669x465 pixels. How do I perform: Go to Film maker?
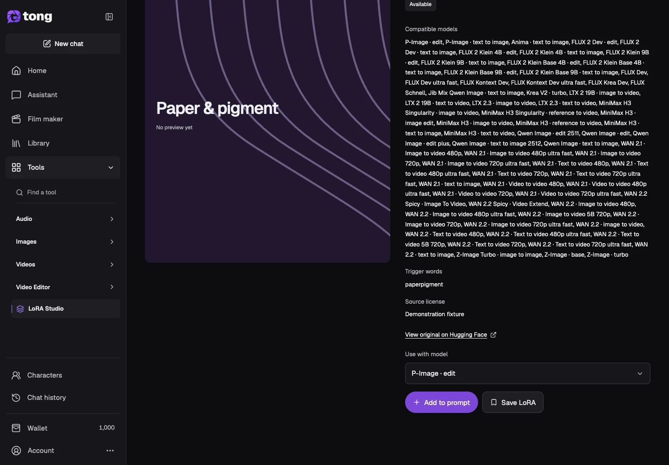(x=63, y=119)
